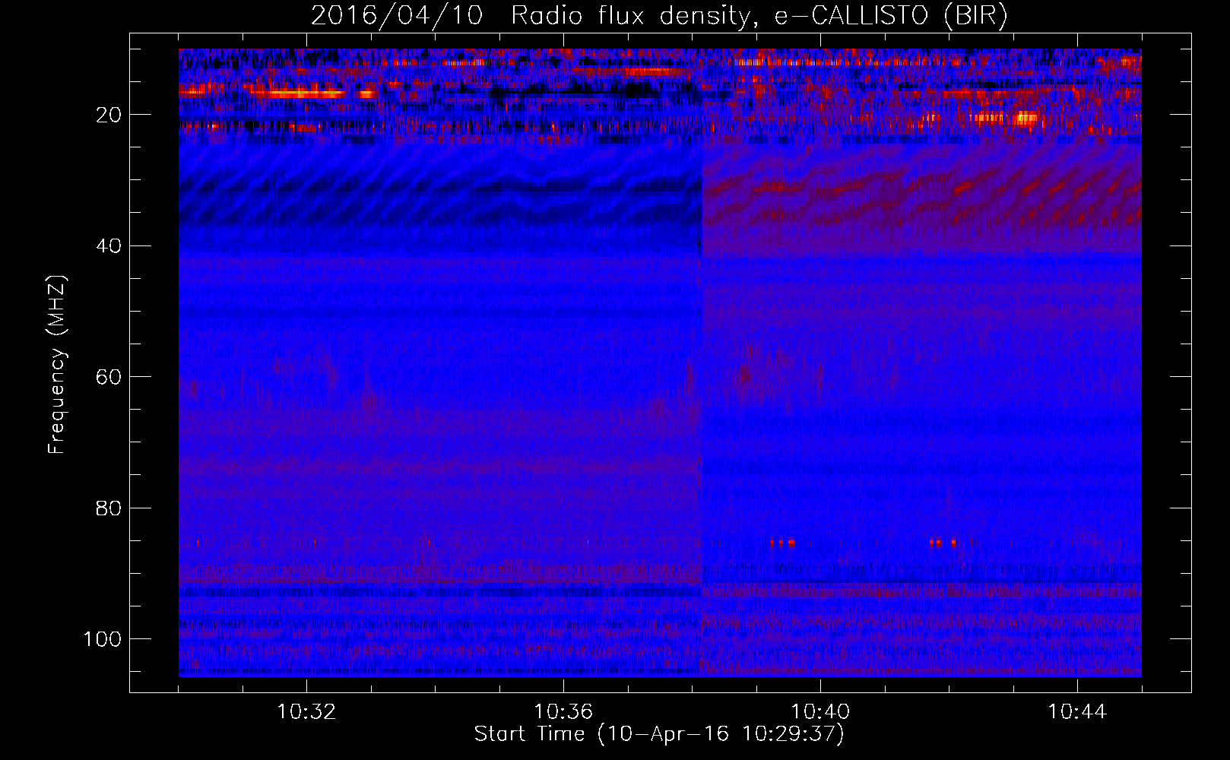Image resolution: width=1230 pixels, height=760 pixels.
Task: Click the bright yellow burst near 20 MHz
Action: pyautogui.click(x=1026, y=118)
